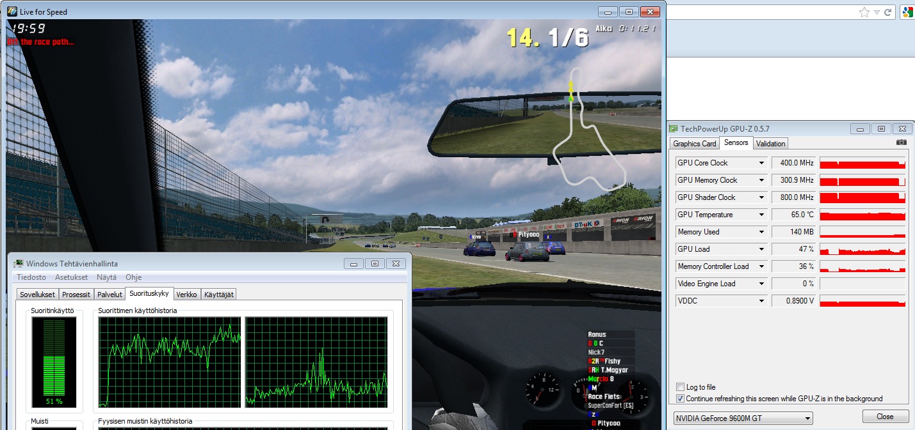Click the GPU Memory Clock 300.9 MHz value
This screenshot has width=915, height=430.
(795, 180)
